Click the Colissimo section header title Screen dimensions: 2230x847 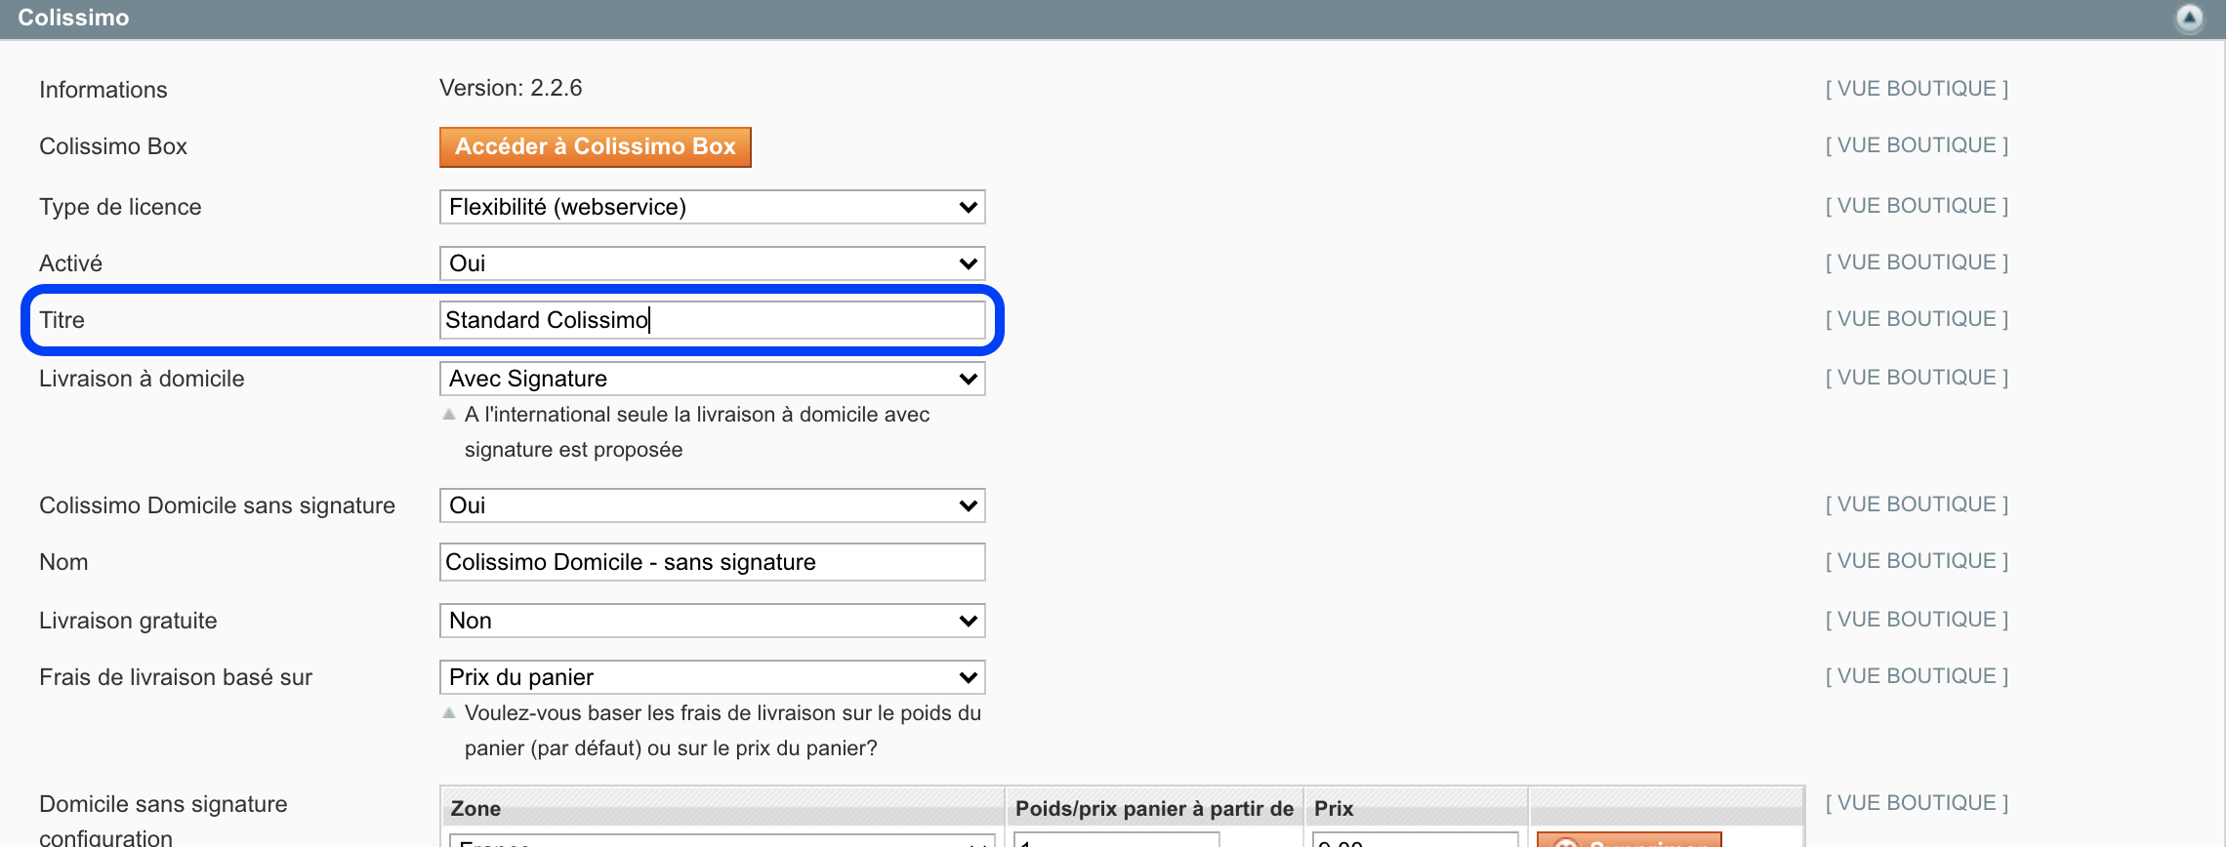[73, 18]
